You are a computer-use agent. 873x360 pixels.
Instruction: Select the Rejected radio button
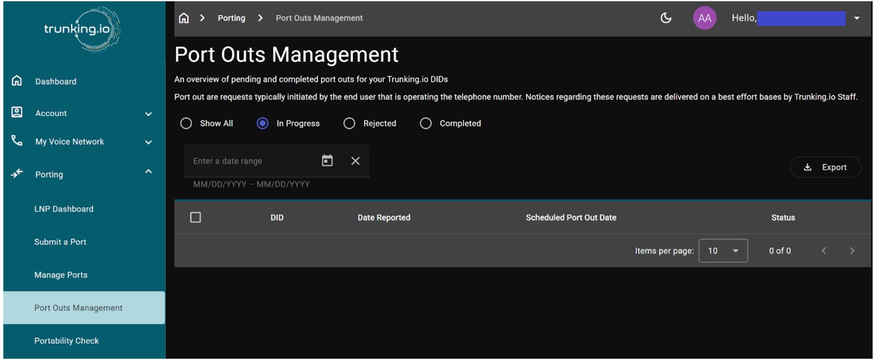coord(349,124)
